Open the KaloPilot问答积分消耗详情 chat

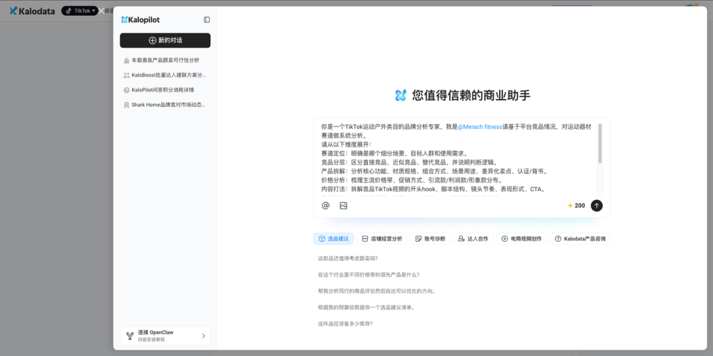165,90
